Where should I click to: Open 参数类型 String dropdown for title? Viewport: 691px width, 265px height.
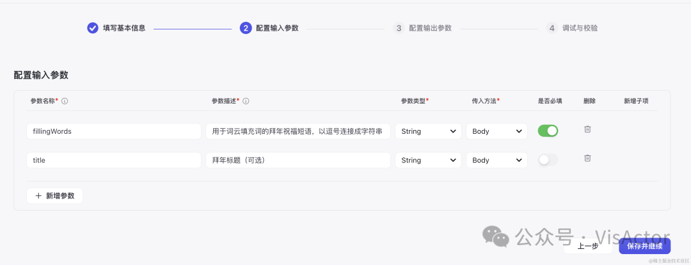click(428, 160)
